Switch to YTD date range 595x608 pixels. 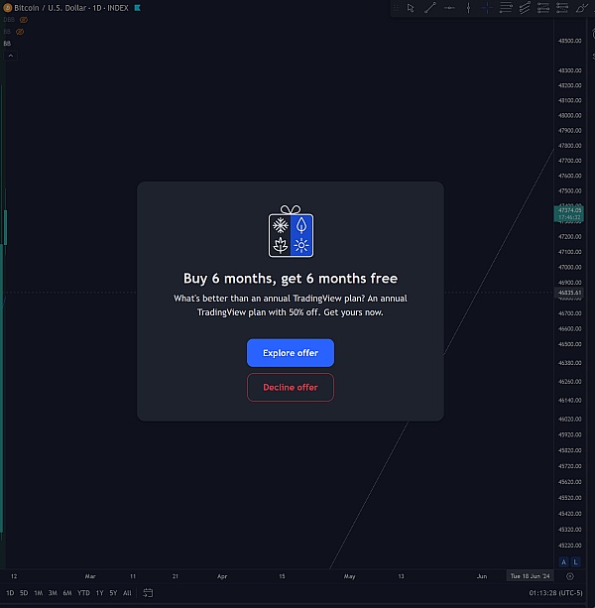click(x=83, y=593)
